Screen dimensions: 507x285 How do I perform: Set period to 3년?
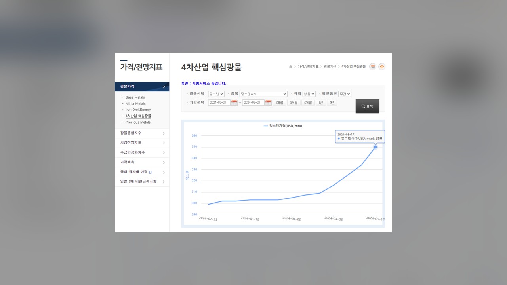click(x=332, y=103)
